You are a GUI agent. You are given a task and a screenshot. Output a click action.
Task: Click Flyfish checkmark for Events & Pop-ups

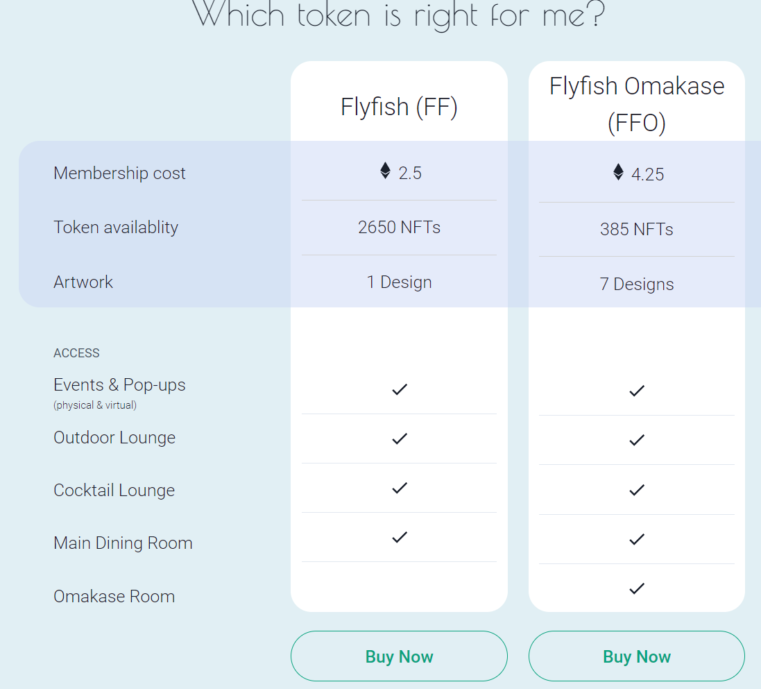pyautogui.click(x=400, y=389)
